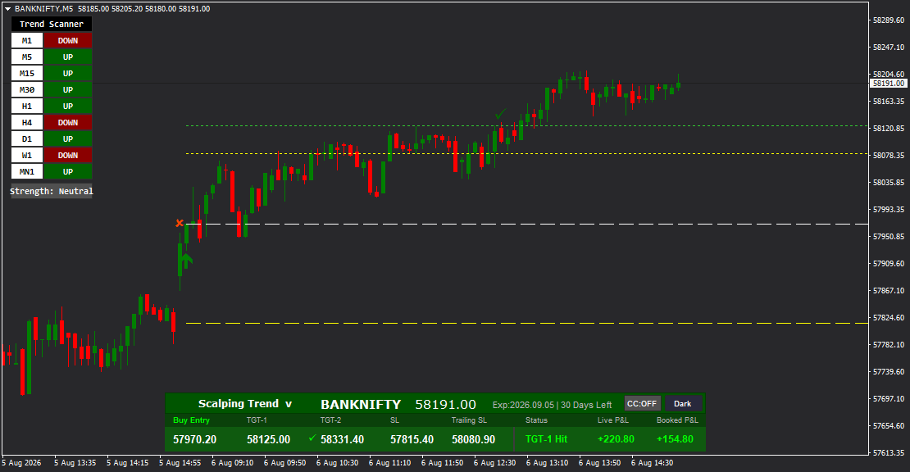
Task: Click the W1 DOWN trend indicator
Action: (68, 156)
